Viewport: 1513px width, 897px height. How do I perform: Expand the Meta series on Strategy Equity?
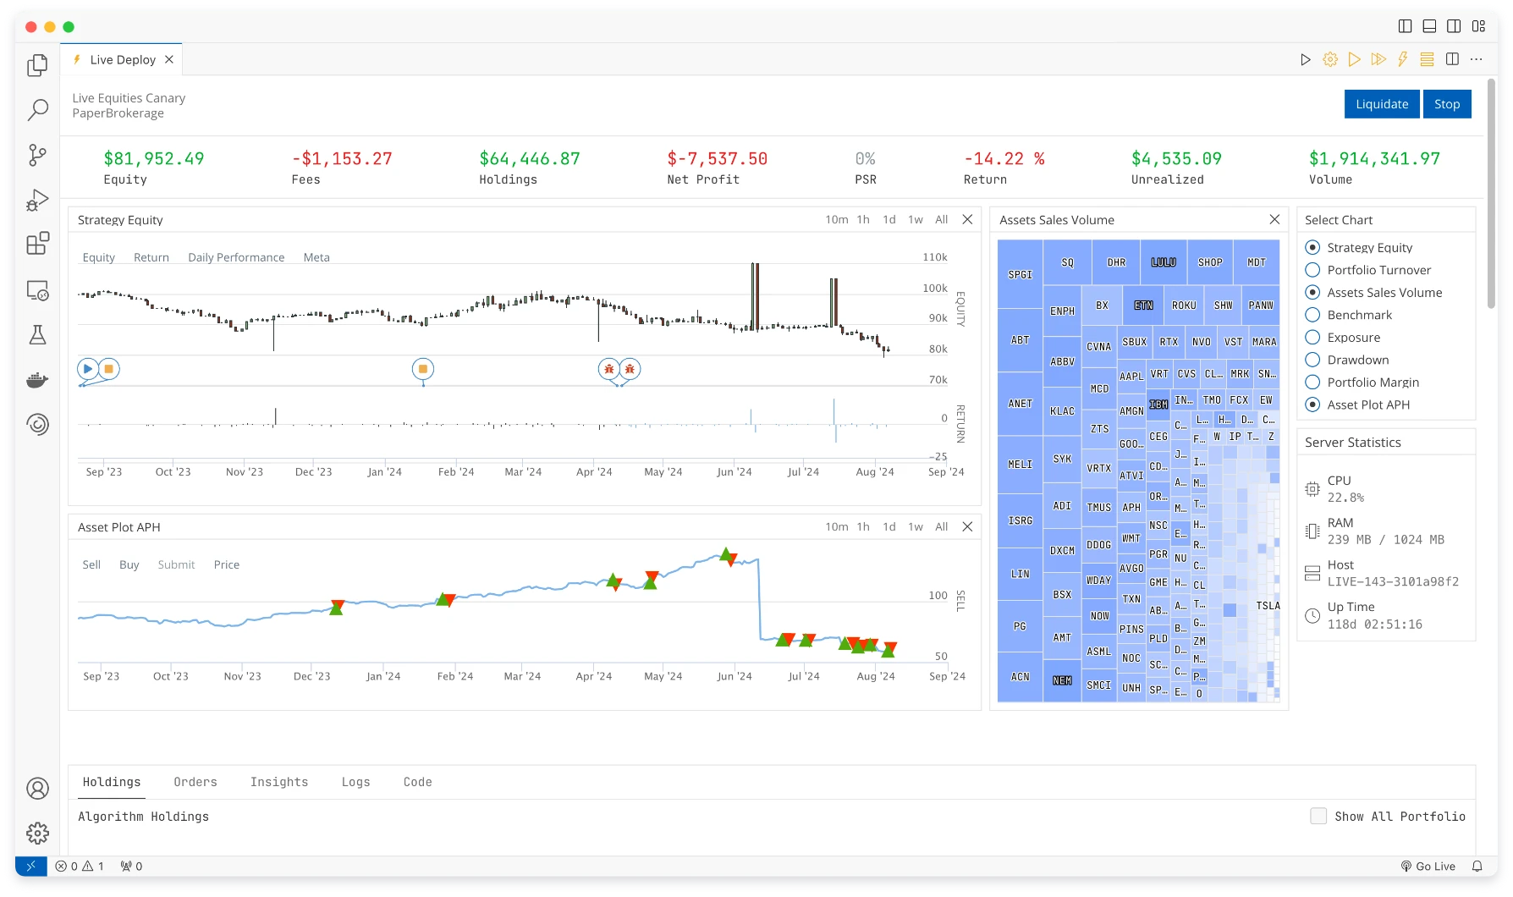tap(316, 257)
